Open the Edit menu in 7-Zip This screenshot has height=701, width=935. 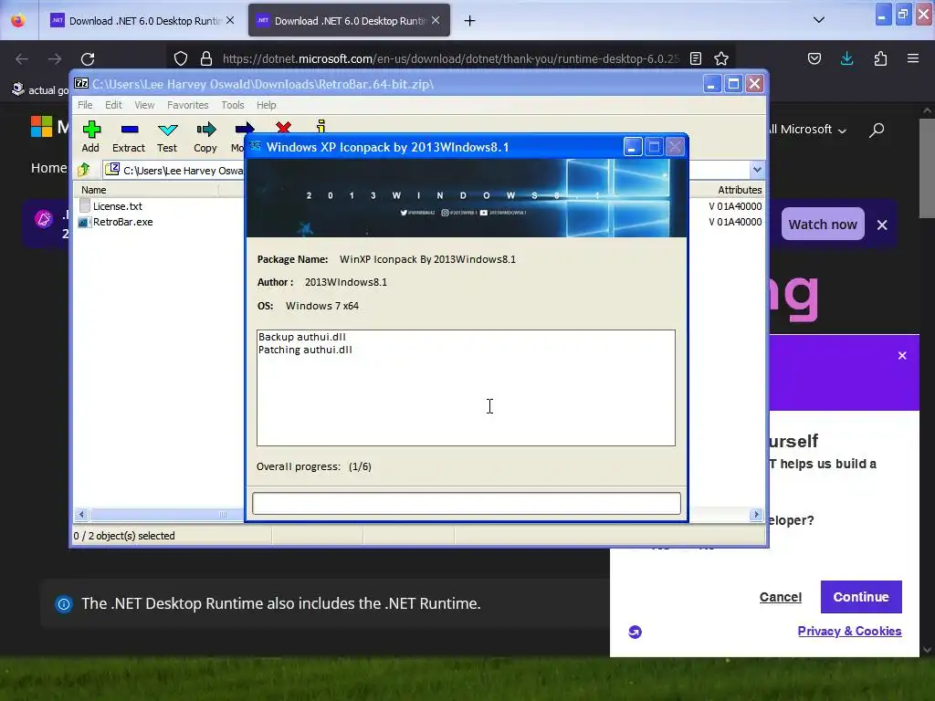click(x=113, y=105)
